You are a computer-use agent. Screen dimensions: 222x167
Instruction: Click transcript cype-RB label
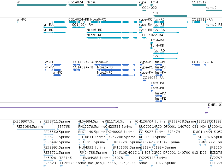(146, 30)
